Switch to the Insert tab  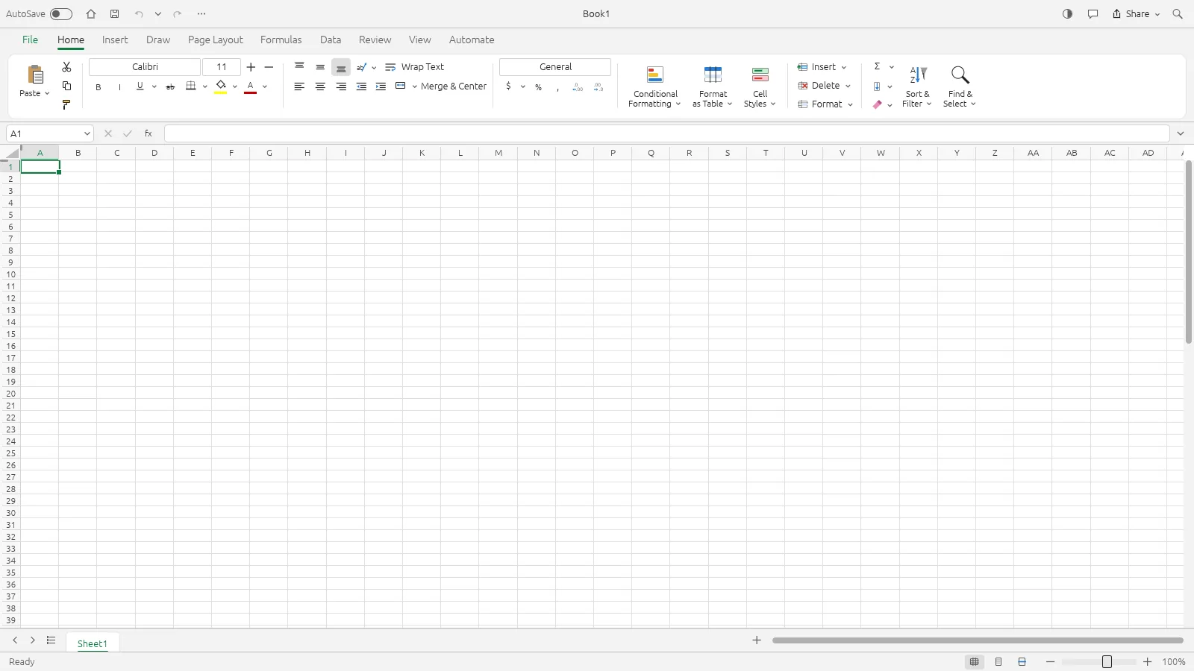pyautogui.click(x=115, y=40)
